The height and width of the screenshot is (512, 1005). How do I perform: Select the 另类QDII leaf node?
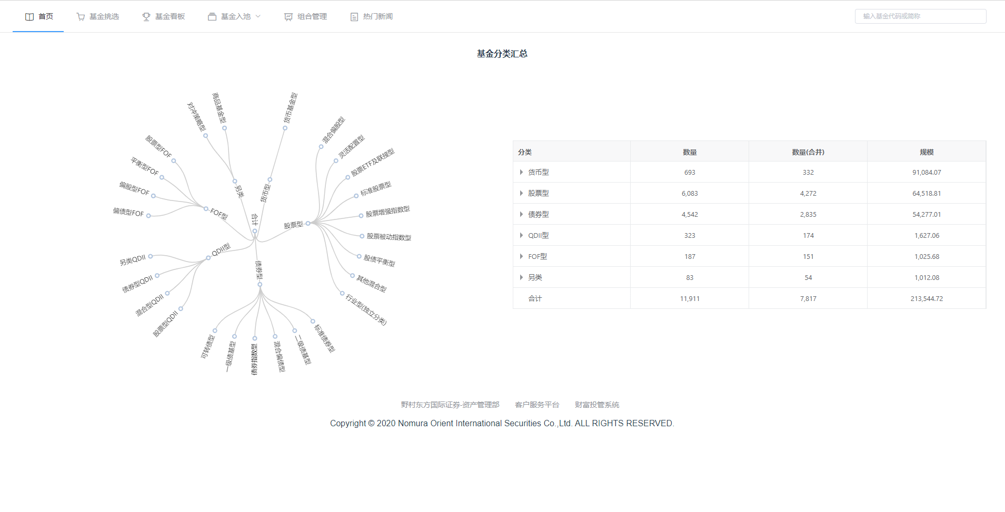click(x=151, y=256)
